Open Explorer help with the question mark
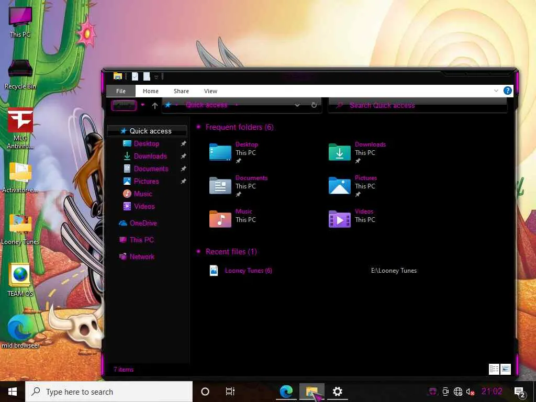Viewport: 536px width, 402px height. tap(508, 91)
